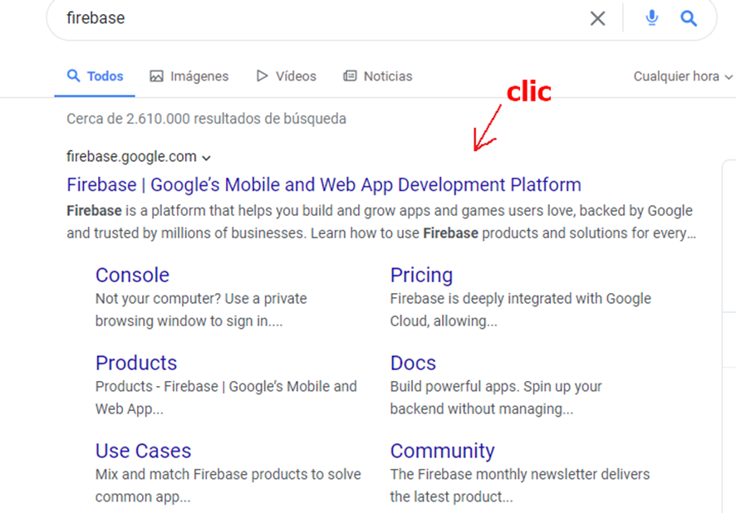Click 'The Firebase monthly newsletter delivers' description
736x513 pixels.
pyautogui.click(x=520, y=486)
